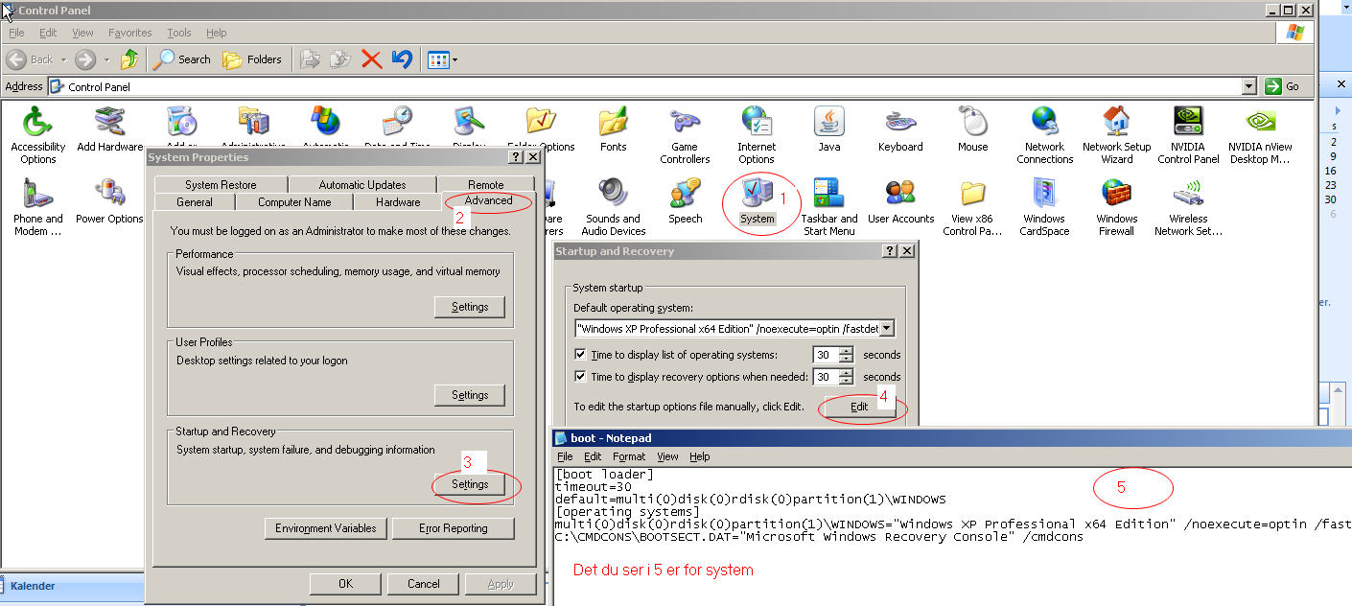The height and width of the screenshot is (606, 1352).
Task: Click Settings under User Profiles
Action: pyautogui.click(x=470, y=395)
